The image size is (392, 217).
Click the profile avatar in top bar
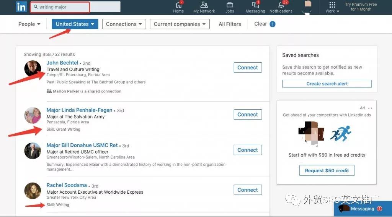308,4
